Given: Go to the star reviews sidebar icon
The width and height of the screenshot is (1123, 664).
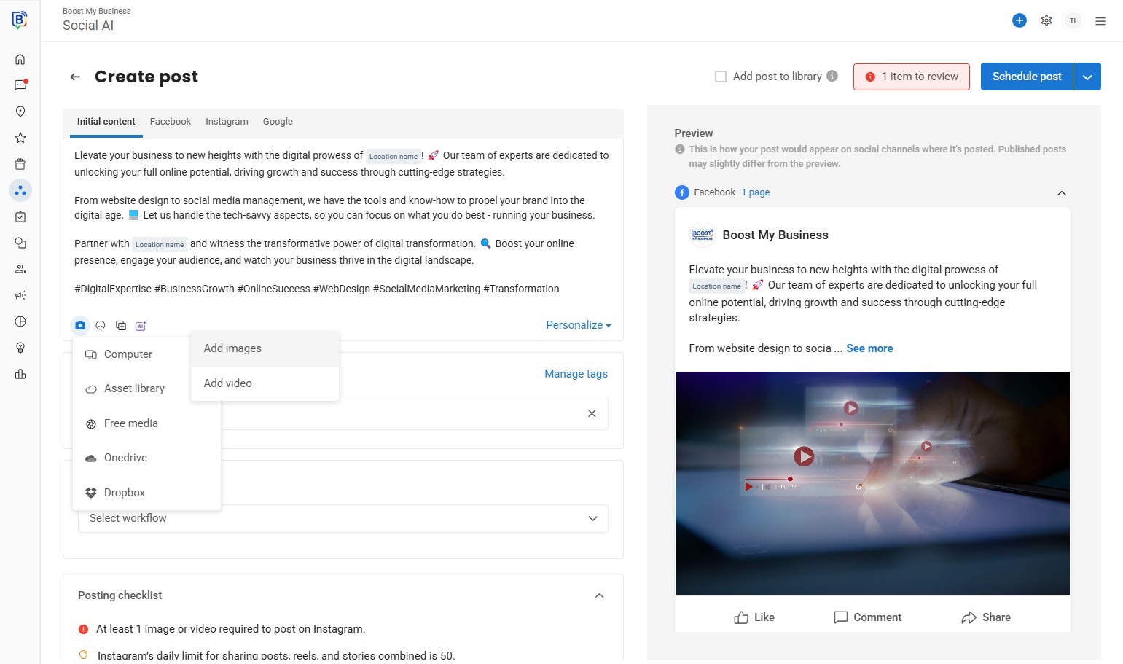Looking at the screenshot, I should tap(20, 138).
